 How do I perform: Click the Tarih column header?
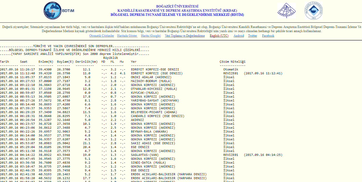5,62
